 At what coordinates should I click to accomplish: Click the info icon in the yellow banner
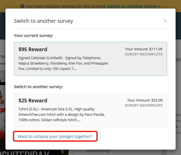(22, 6)
